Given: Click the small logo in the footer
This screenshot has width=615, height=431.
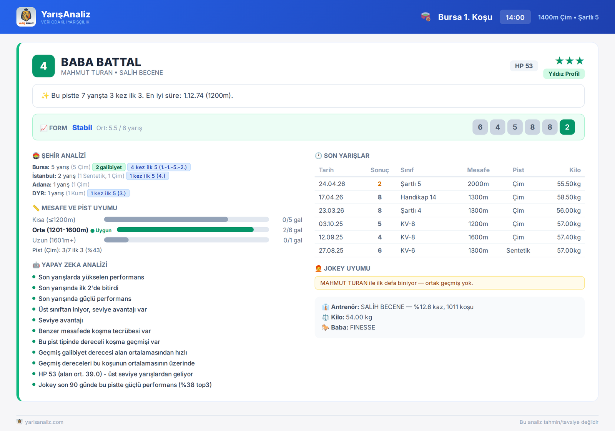Looking at the screenshot, I should [x=20, y=422].
